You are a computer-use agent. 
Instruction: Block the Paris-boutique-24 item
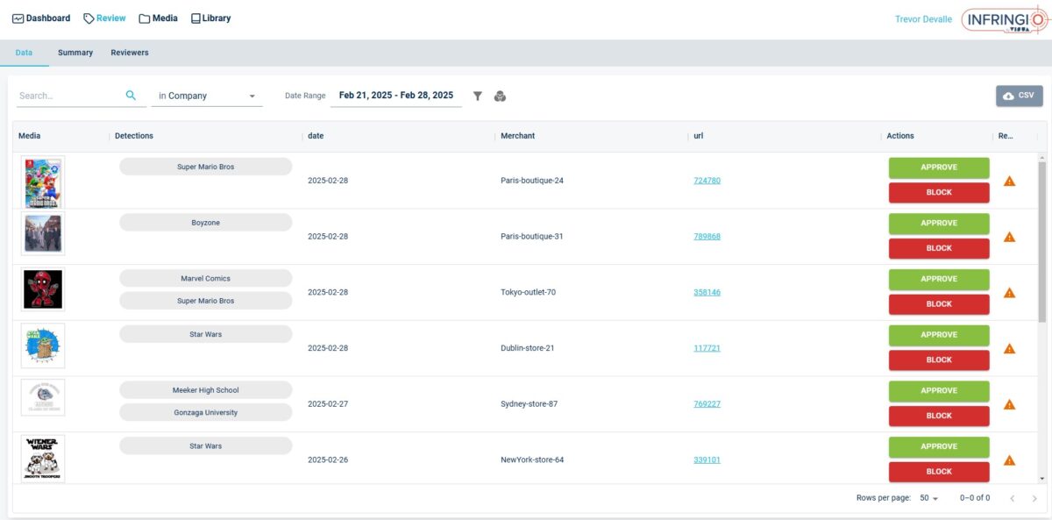coord(939,193)
